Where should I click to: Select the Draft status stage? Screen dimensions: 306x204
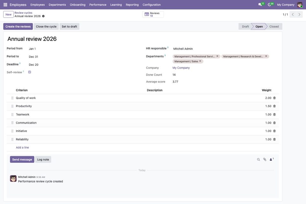(245, 26)
